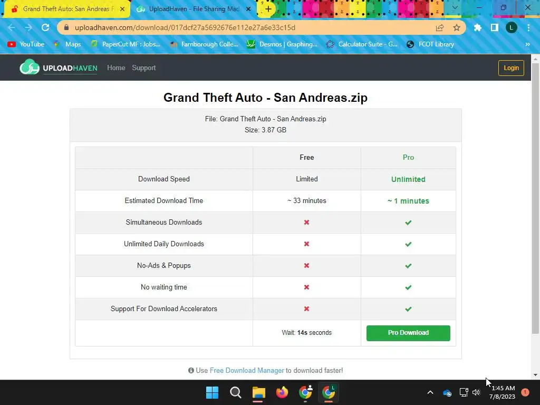Expand the tab search chevron

(x=455, y=7)
